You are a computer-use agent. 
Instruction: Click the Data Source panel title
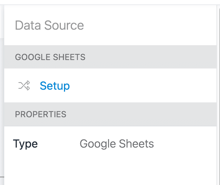pos(50,25)
